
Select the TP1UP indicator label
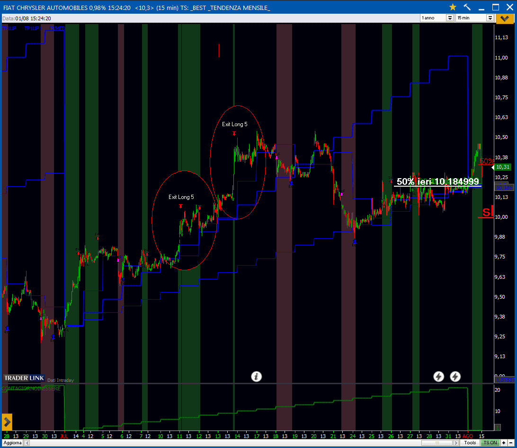[x=9, y=29]
